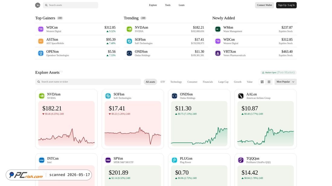Click the $109,381,581 volume figure
Screen dimensions: 332x186
coord(197,55)
